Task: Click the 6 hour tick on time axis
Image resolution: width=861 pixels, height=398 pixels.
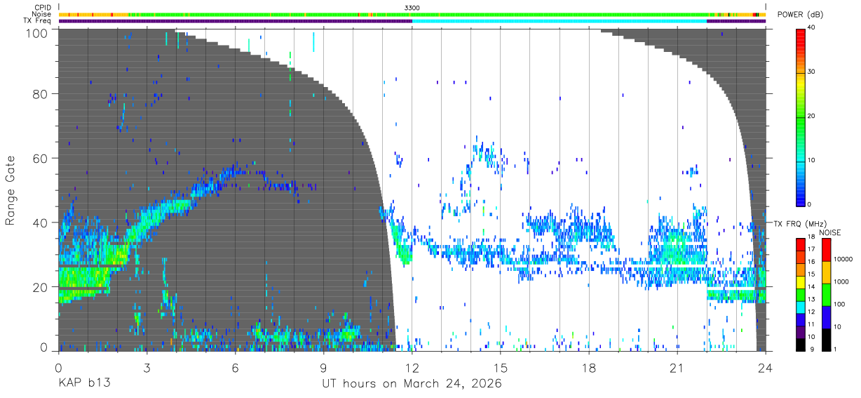Action: tap(235, 367)
